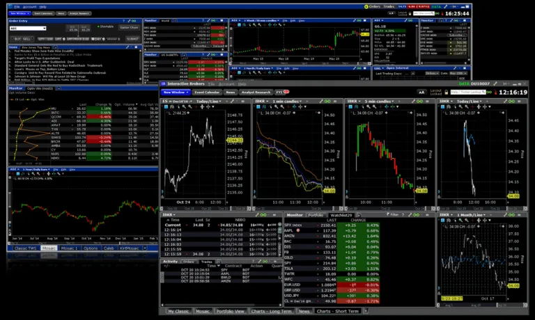Click the green chain link icon beside Ticker Lookup

pos(490,93)
